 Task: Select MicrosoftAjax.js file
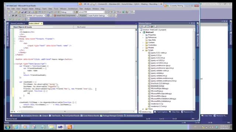pos(157,91)
